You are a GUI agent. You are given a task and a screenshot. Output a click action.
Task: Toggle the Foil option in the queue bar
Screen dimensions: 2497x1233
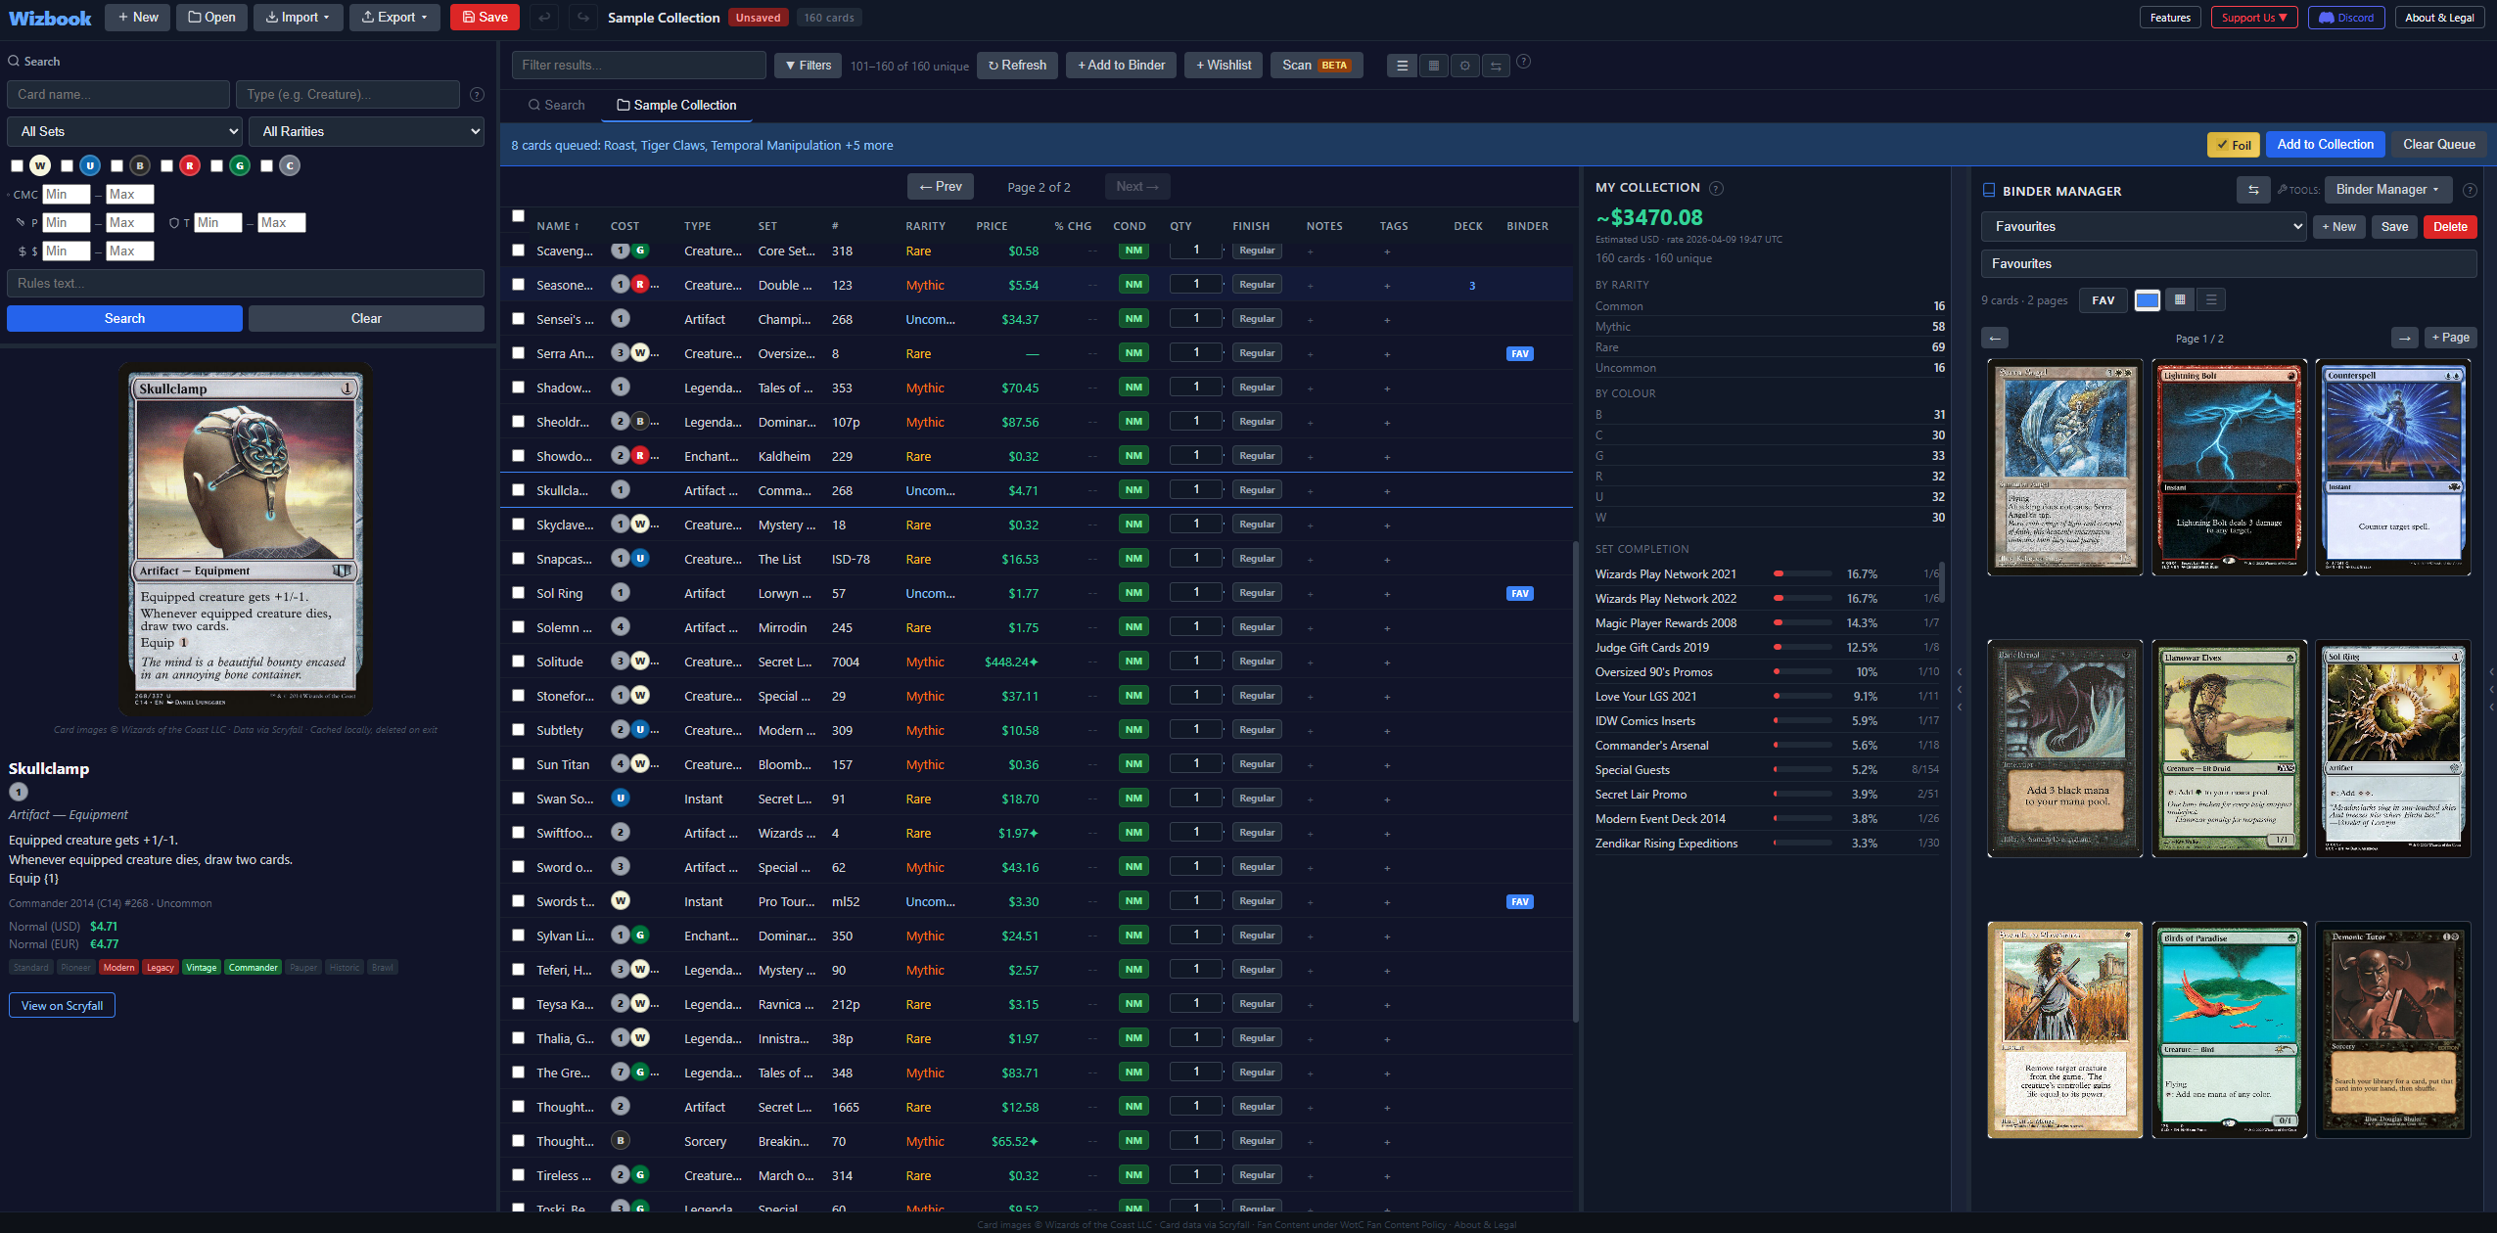click(2233, 144)
